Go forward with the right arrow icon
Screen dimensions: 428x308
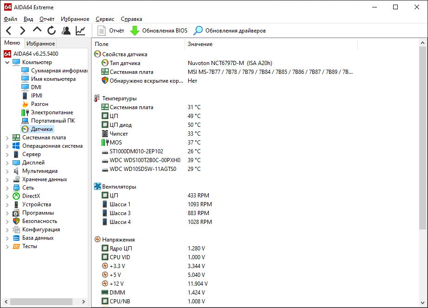[23, 31]
